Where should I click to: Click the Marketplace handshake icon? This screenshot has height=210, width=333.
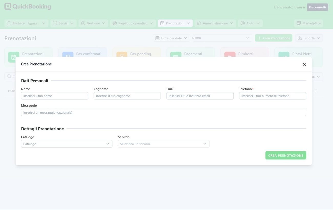tap(299, 23)
